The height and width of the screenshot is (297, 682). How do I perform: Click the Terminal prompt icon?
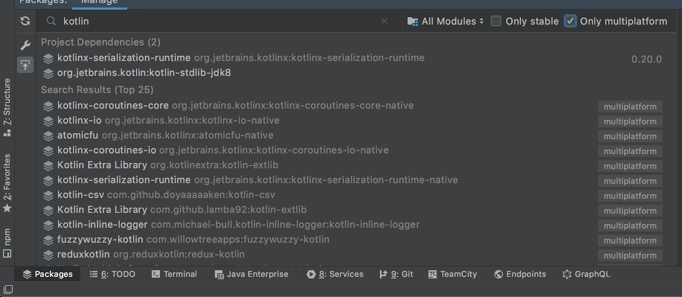156,274
